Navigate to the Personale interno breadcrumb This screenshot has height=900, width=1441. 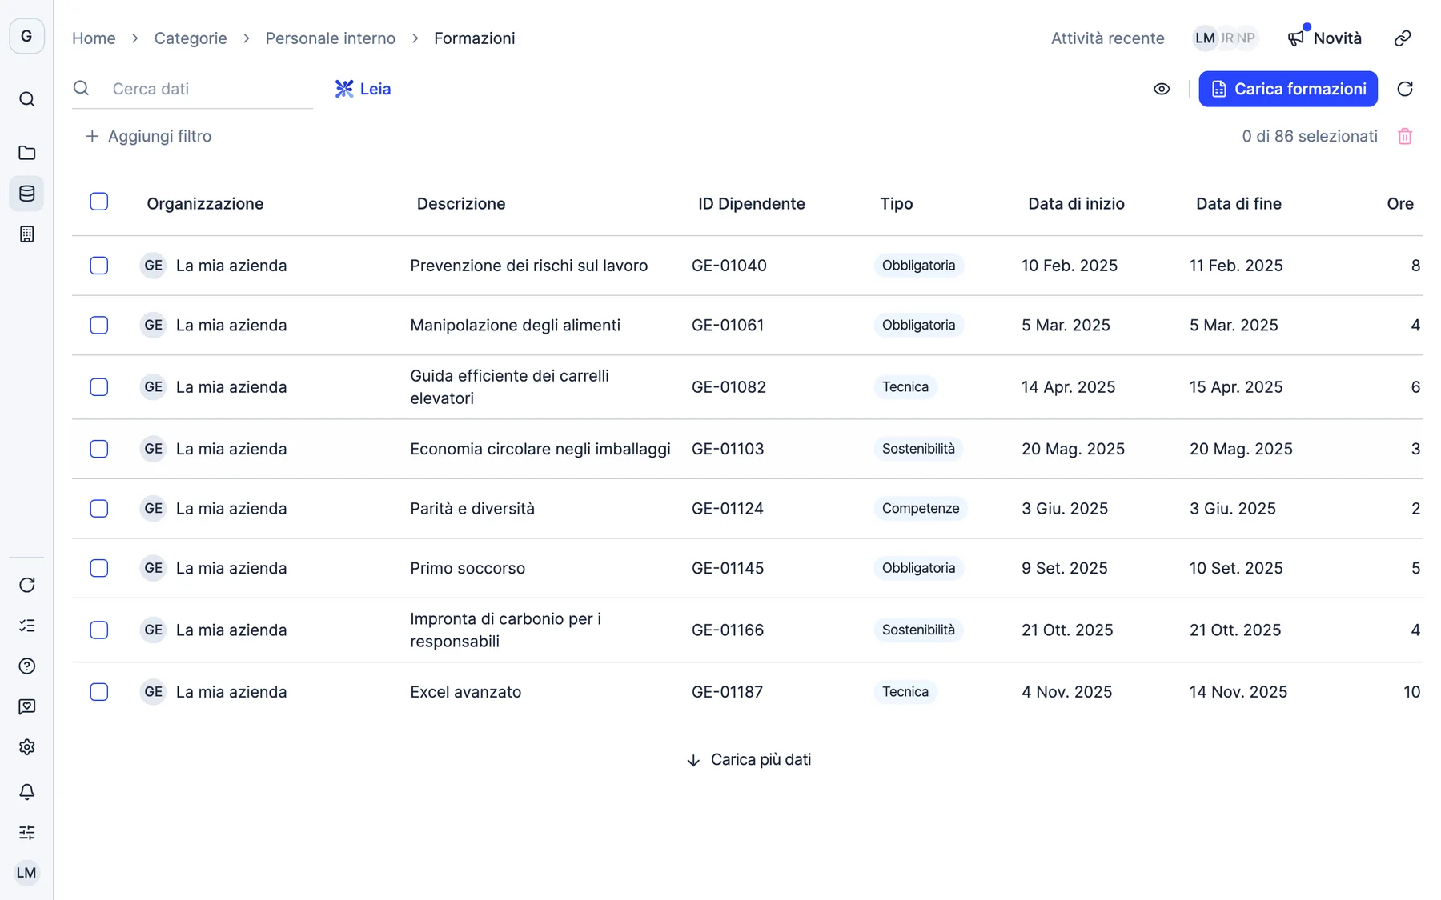331,38
